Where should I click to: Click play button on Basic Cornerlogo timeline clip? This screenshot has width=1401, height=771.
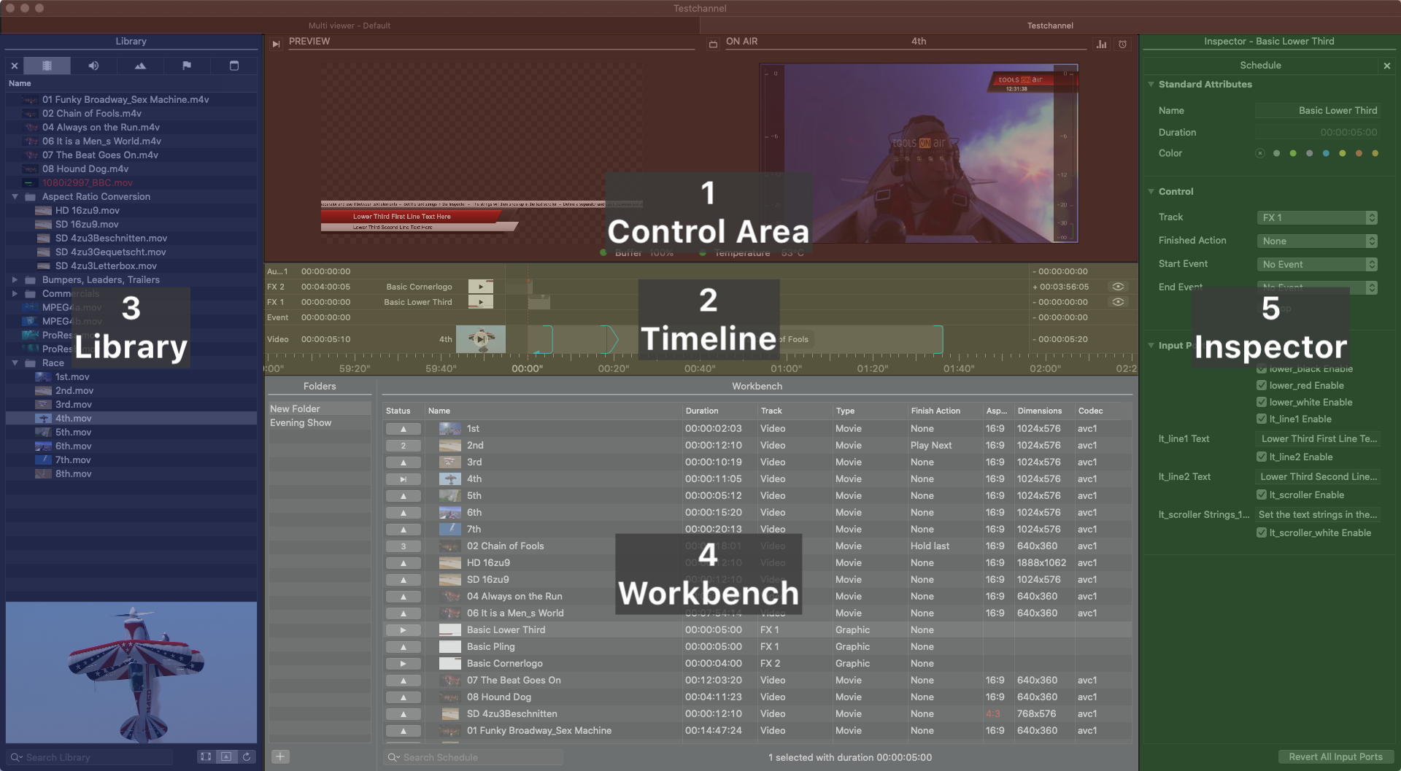pos(481,287)
